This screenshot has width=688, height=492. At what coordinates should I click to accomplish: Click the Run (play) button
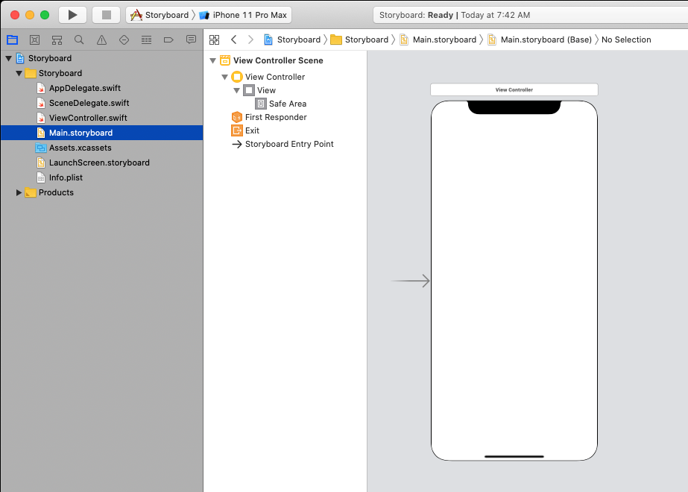click(x=72, y=15)
